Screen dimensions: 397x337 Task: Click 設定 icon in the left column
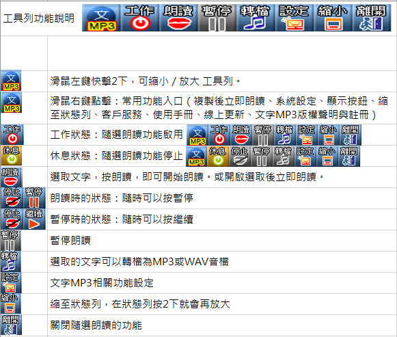click(x=11, y=283)
